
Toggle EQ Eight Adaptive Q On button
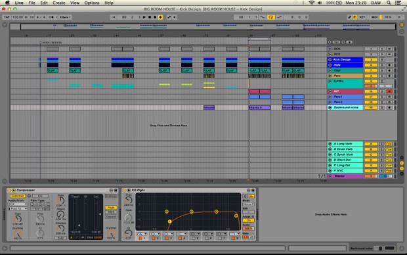(x=248, y=220)
